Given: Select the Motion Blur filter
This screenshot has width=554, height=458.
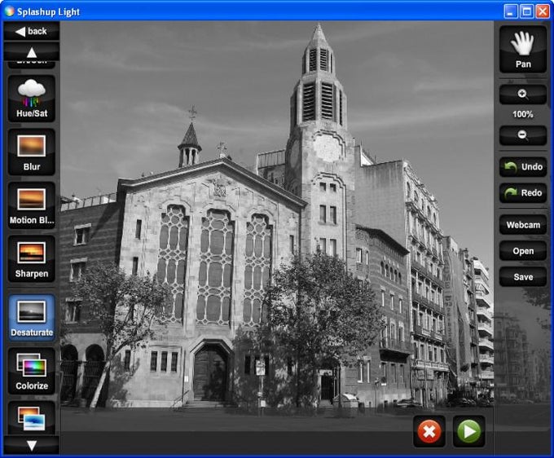Looking at the screenshot, I should [x=32, y=205].
